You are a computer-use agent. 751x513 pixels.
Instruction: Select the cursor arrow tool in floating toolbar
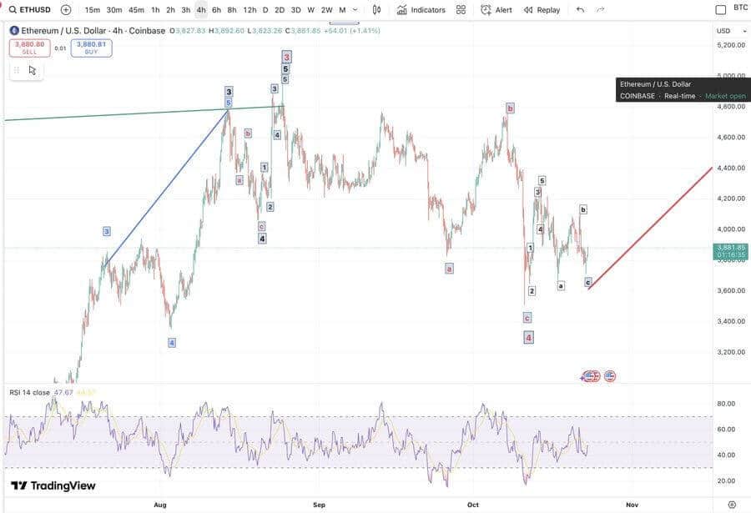point(33,70)
